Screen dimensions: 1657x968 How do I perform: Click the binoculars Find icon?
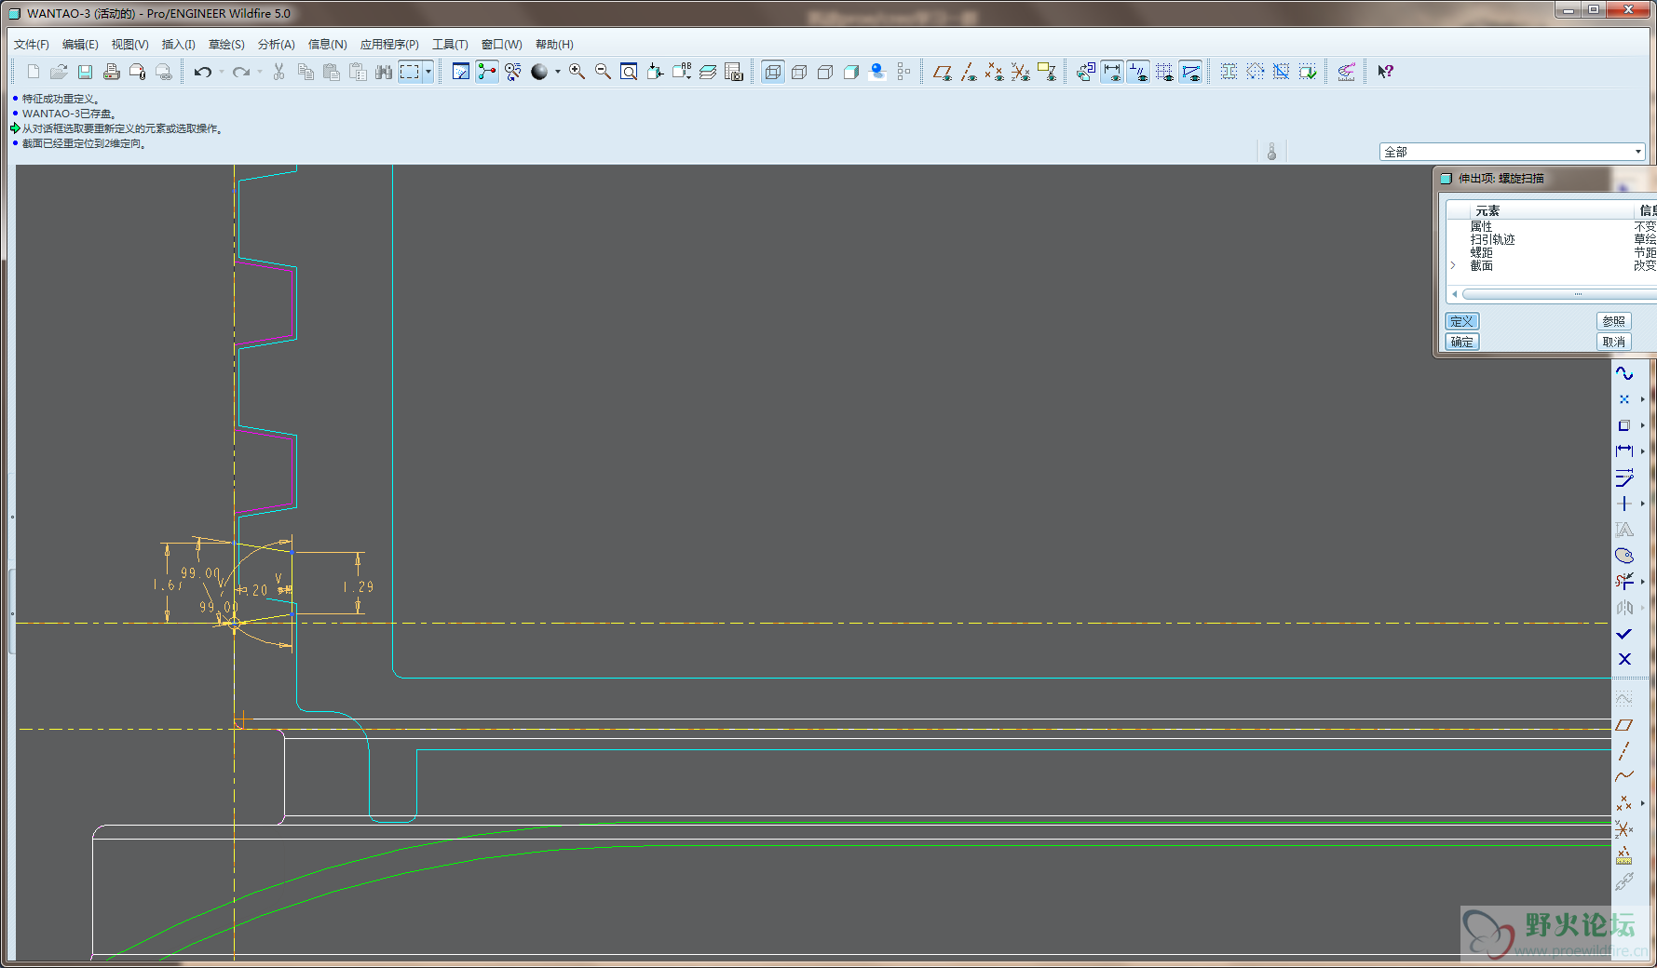(x=383, y=72)
